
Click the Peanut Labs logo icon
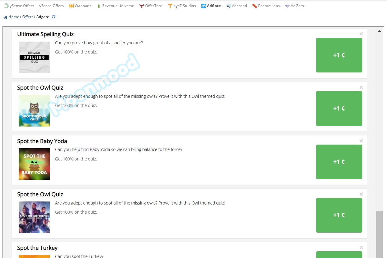click(254, 6)
